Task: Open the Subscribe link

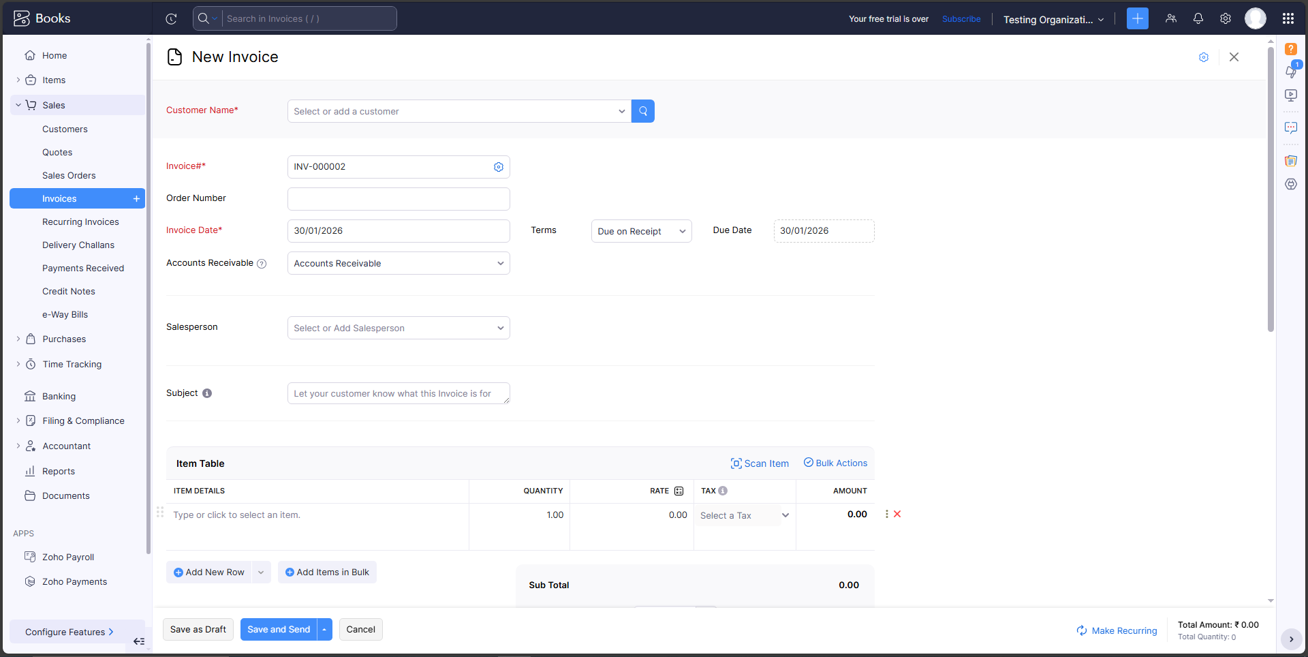Action: (x=961, y=18)
